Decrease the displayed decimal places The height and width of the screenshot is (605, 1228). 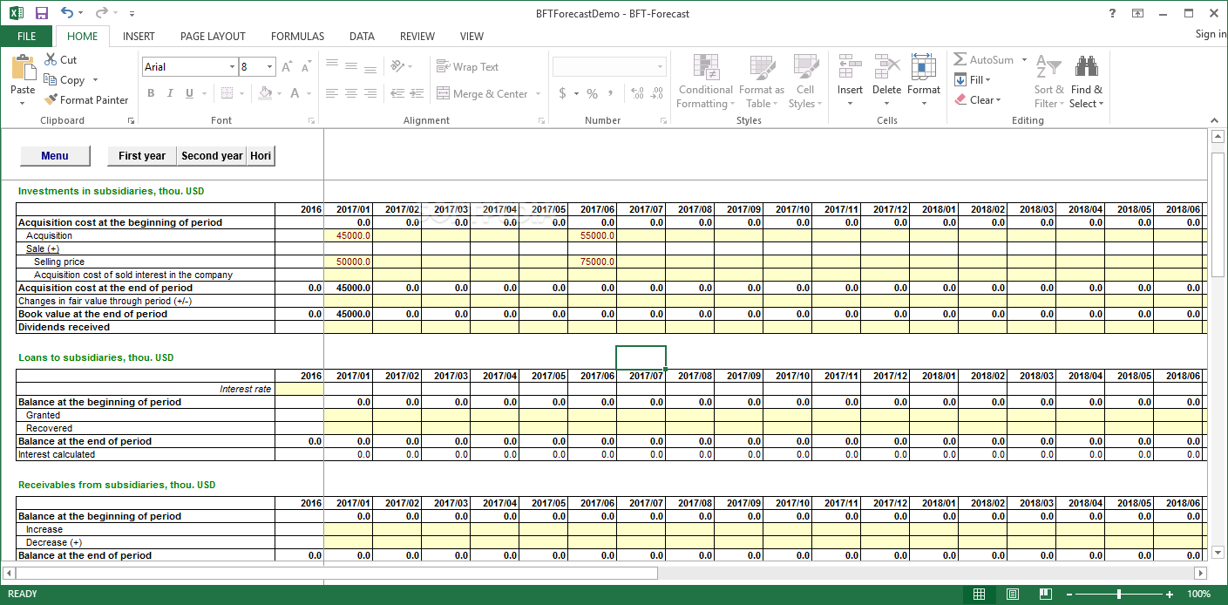click(x=657, y=93)
